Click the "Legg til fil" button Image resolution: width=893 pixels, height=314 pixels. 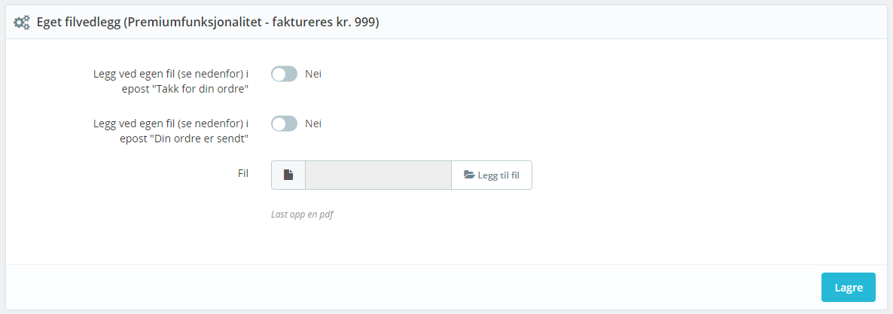[492, 175]
